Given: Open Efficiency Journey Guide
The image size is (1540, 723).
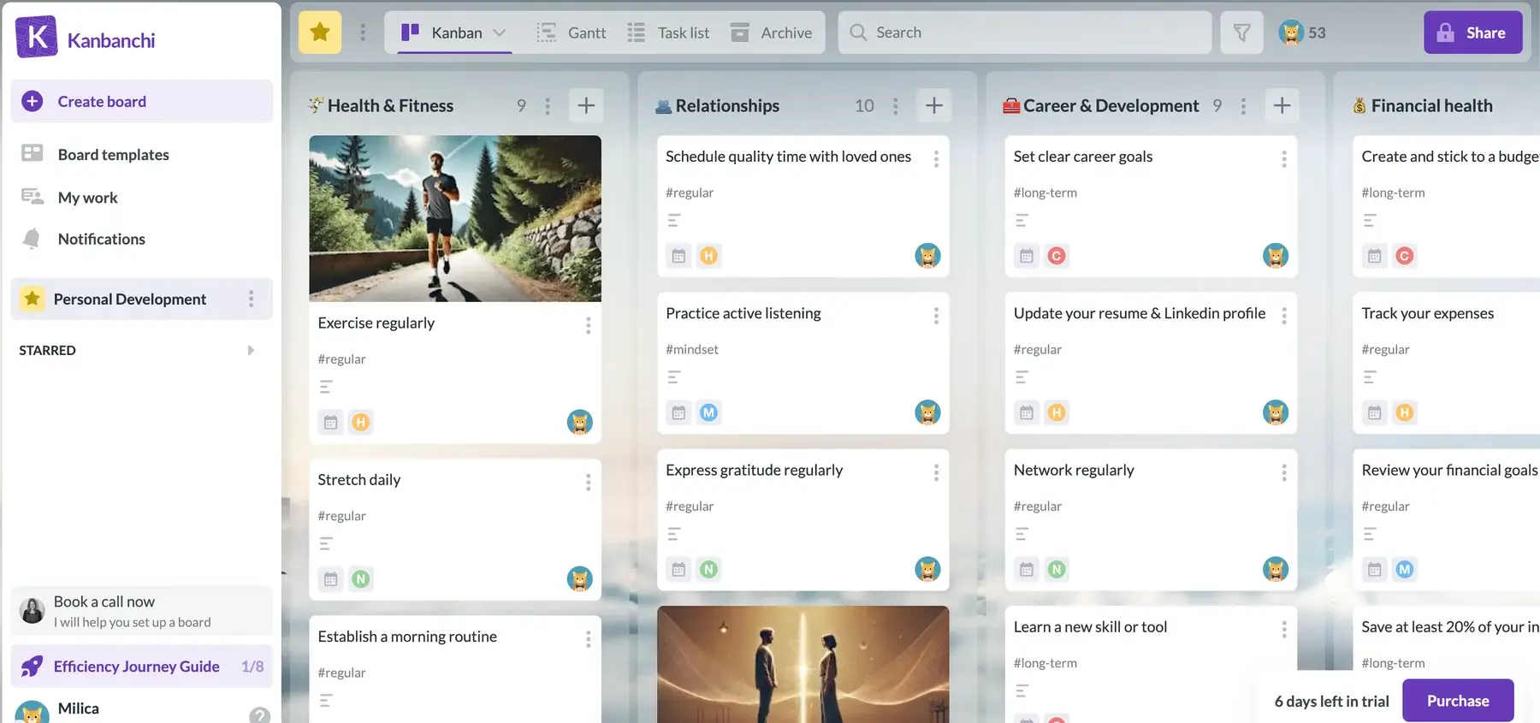Looking at the screenshot, I should tap(142, 666).
